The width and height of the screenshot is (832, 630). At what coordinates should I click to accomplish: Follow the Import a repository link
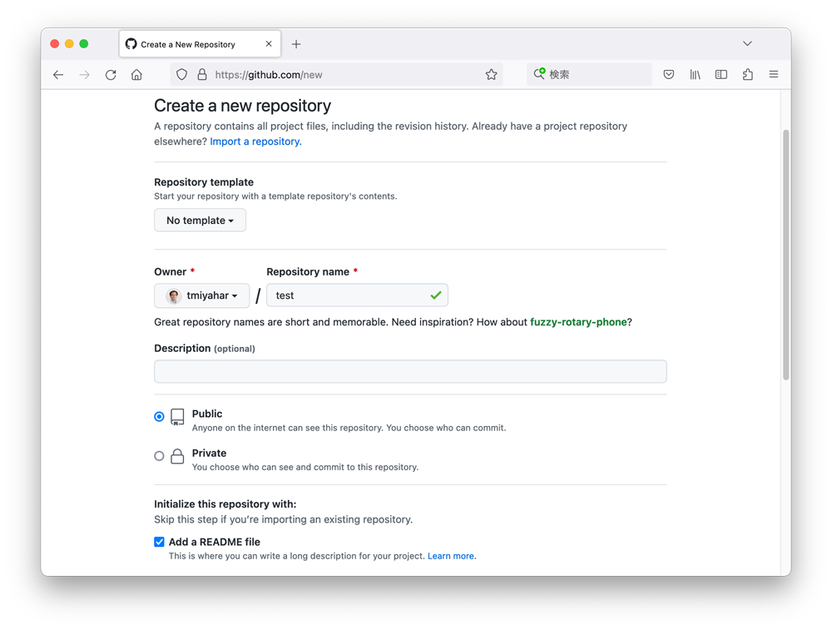(x=255, y=141)
